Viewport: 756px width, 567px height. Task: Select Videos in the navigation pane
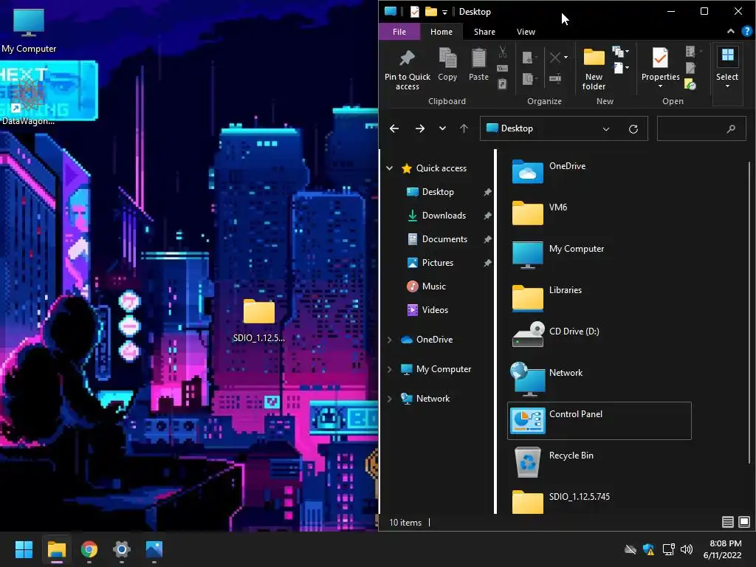(435, 310)
